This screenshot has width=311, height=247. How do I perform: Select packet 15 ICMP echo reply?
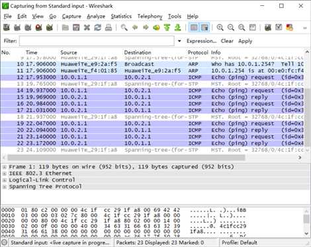coord(152,97)
